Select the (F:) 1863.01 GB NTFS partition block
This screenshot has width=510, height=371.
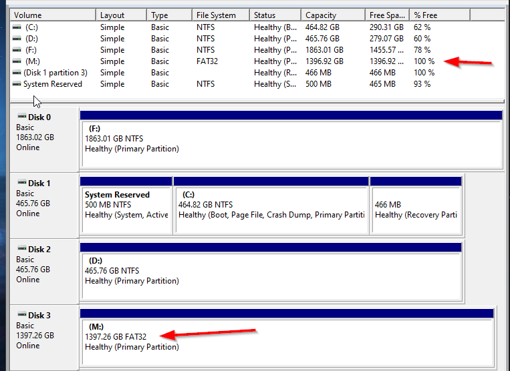[291, 139]
